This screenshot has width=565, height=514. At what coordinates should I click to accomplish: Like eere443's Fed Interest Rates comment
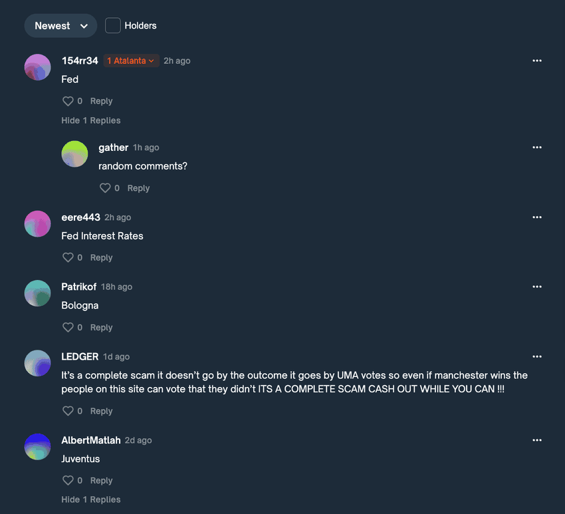[x=68, y=257]
